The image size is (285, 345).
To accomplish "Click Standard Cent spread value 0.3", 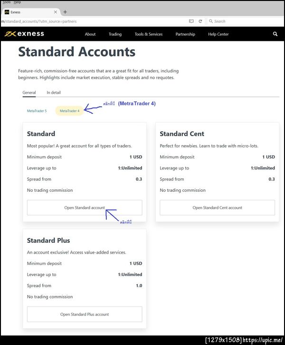I will click(x=272, y=179).
